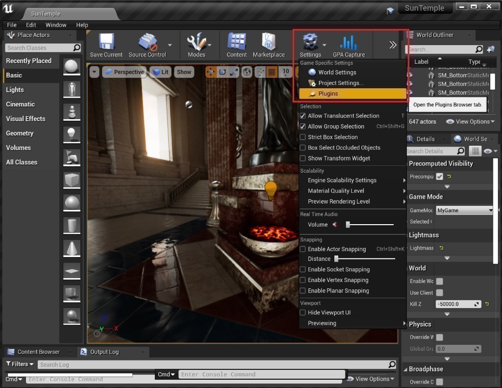Open the Perspective viewport dropdown
502x388 pixels.
[x=124, y=72]
